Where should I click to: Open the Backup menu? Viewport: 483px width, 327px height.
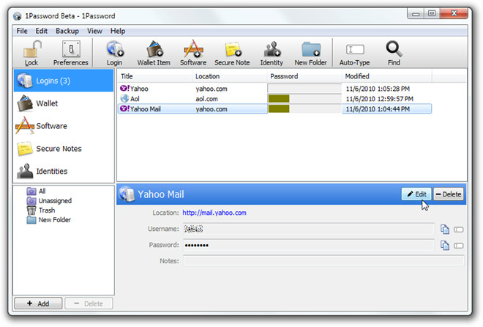pos(67,31)
